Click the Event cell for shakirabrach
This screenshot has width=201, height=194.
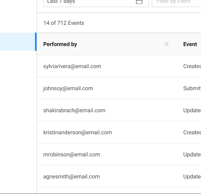[192, 110]
